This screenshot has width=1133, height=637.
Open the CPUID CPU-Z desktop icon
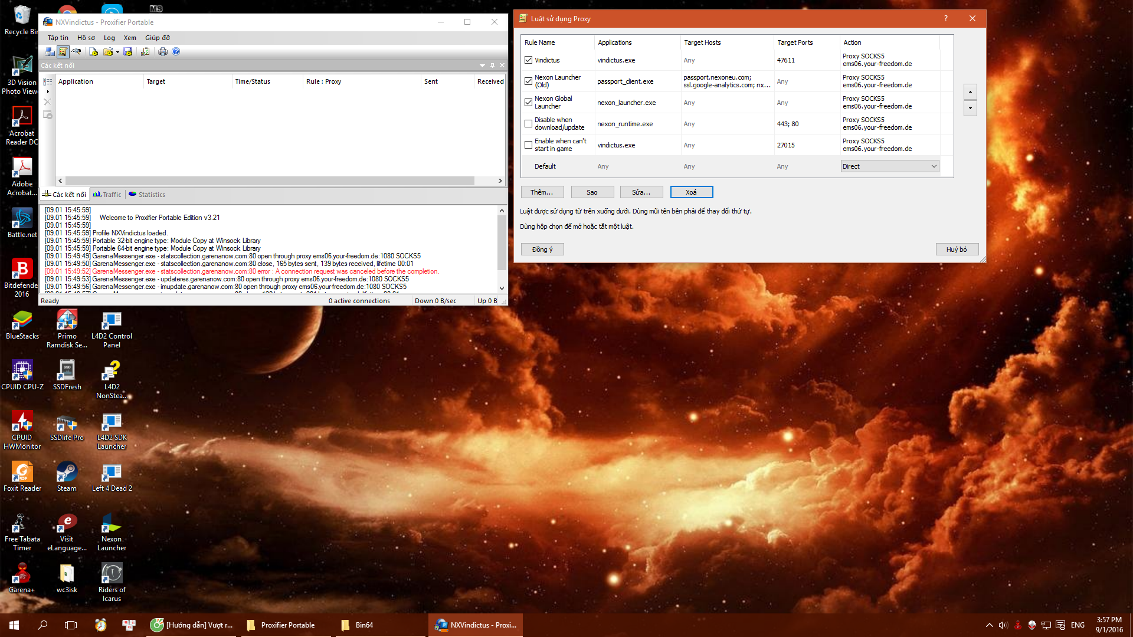(22, 375)
